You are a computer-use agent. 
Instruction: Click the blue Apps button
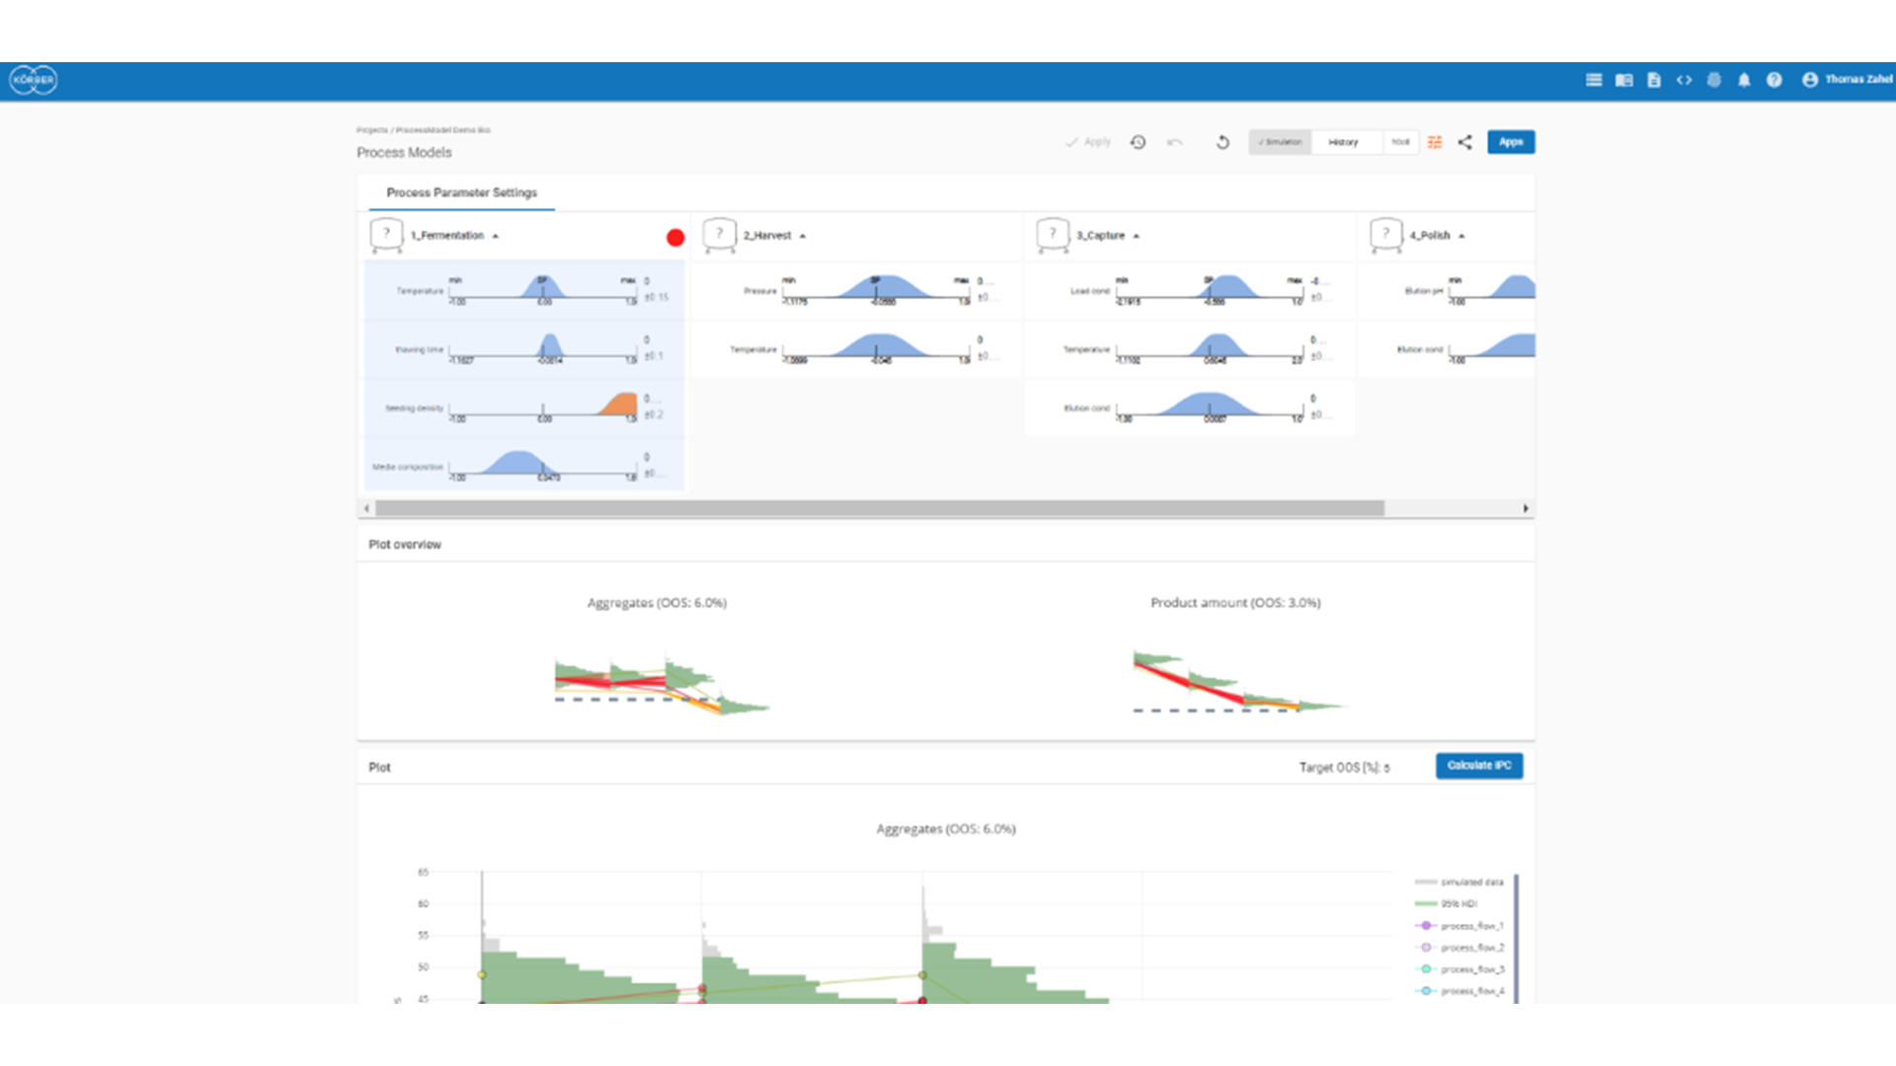tap(1510, 142)
